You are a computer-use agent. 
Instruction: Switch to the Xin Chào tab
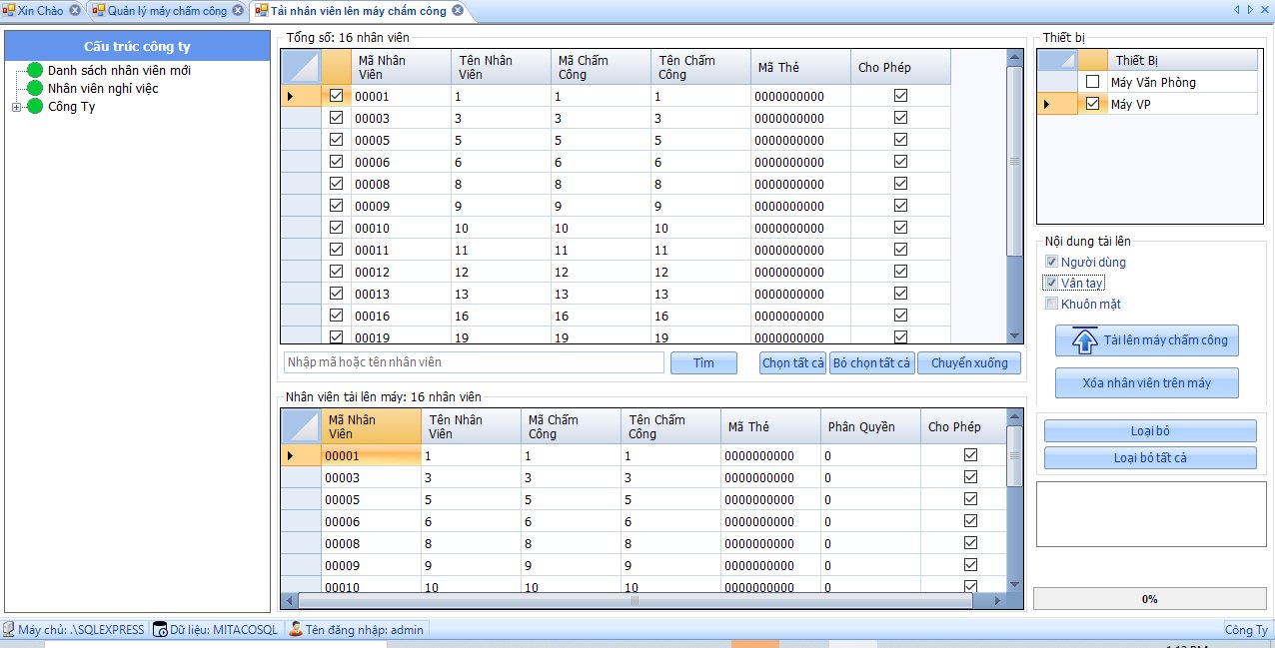40,11
